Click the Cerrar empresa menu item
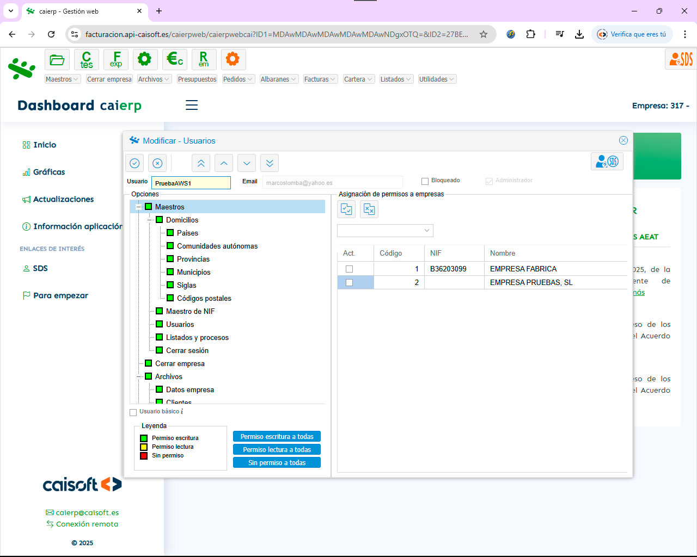The width and height of the screenshot is (697, 557). (109, 79)
